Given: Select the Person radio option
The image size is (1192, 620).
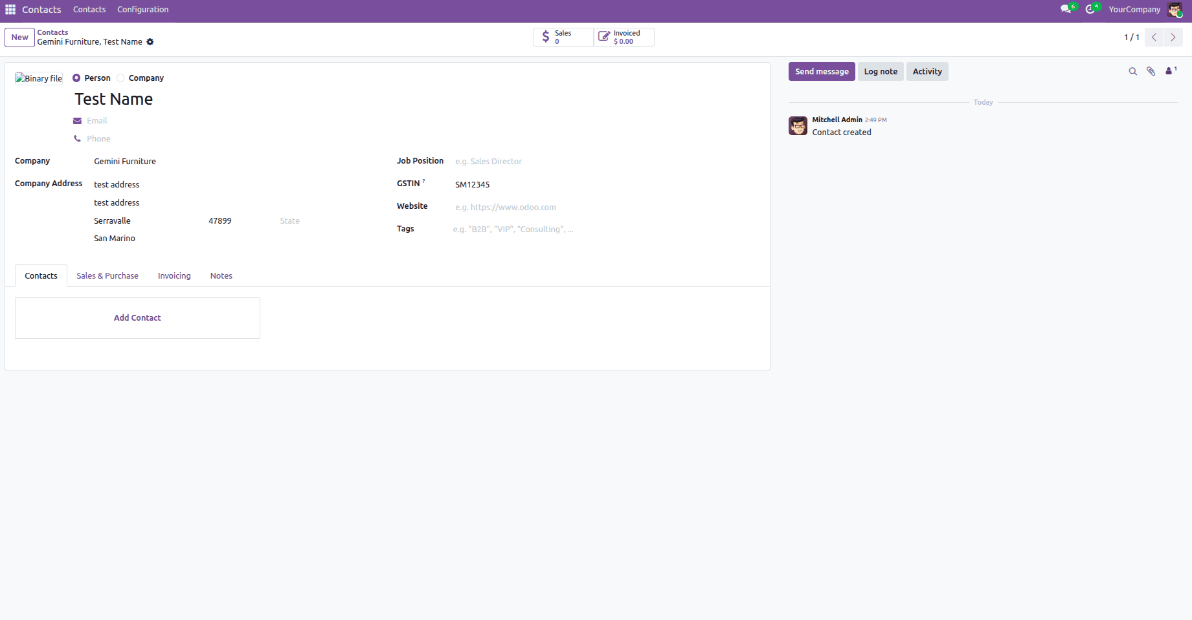Looking at the screenshot, I should click(76, 78).
